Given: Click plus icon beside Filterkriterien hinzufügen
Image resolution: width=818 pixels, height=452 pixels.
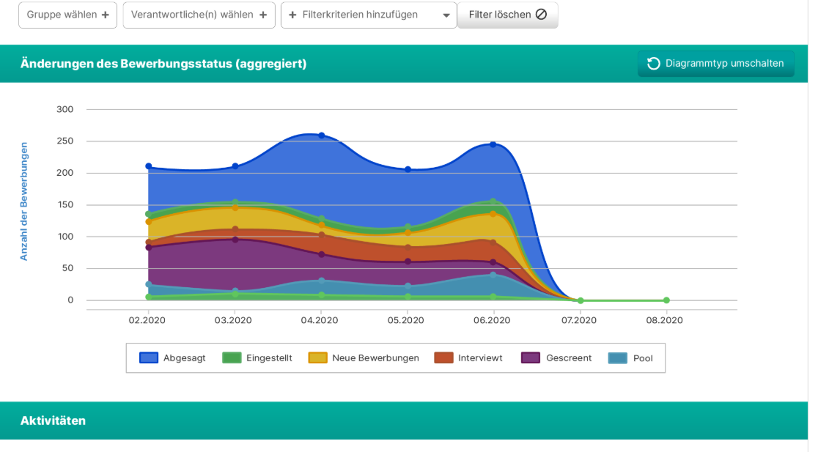Looking at the screenshot, I should coord(293,15).
